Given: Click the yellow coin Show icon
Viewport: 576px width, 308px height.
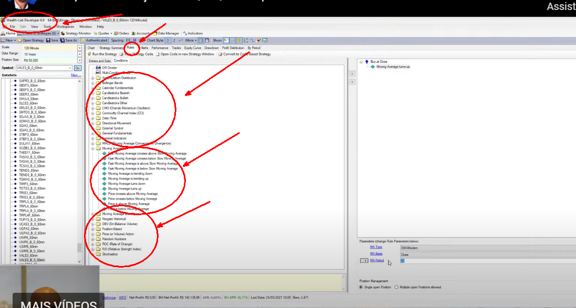Looking at the screenshot, I should (239, 40).
